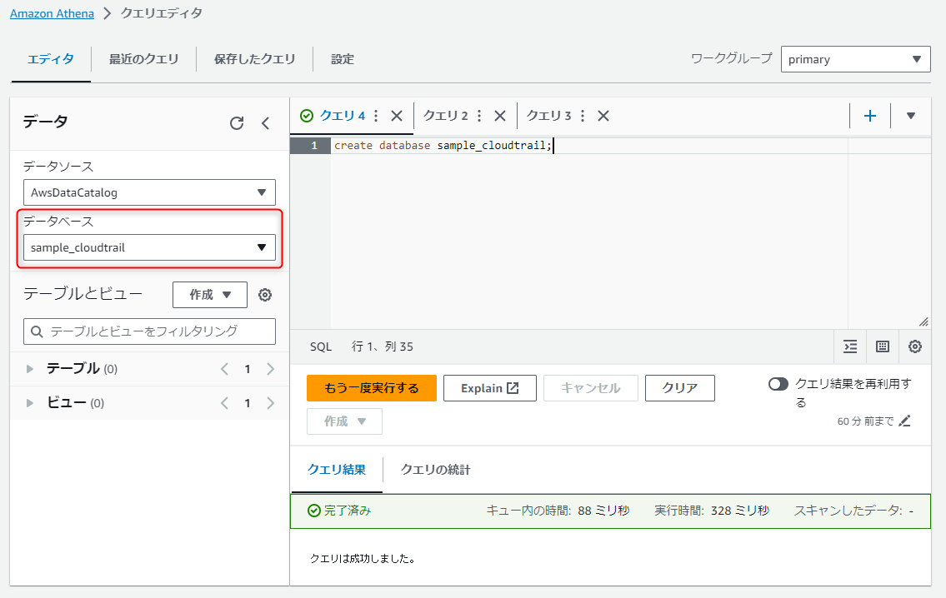Collapse the データ panel with the chevron
The width and height of the screenshot is (946, 598).
point(265,122)
